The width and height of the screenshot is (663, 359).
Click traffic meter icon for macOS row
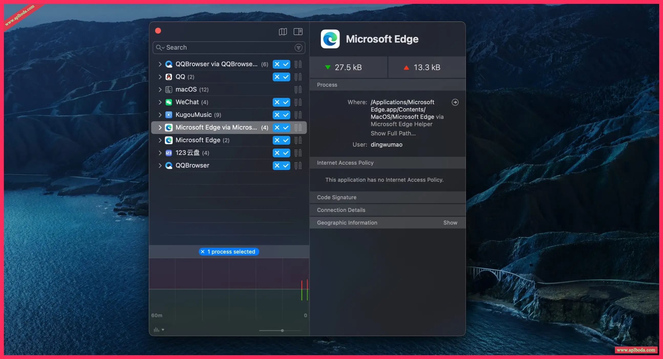pyautogui.click(x=298, y=89)
